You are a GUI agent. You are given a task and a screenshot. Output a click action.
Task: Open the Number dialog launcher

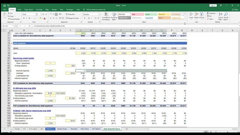pos(100,22)
